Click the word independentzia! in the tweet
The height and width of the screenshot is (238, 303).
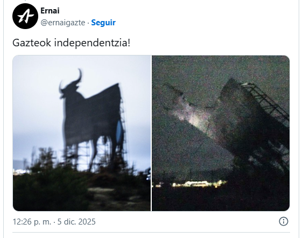click(x=92, y=43)
